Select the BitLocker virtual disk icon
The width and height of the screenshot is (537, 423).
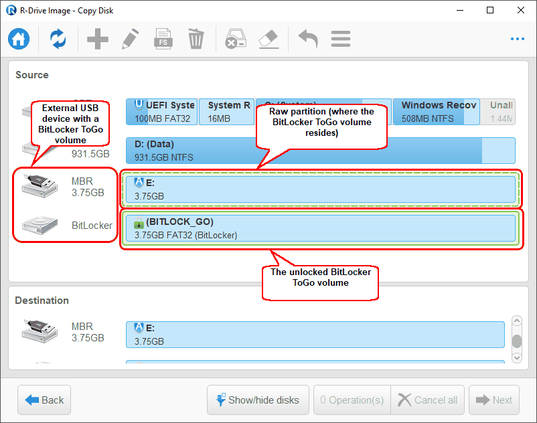coord(40,225)
